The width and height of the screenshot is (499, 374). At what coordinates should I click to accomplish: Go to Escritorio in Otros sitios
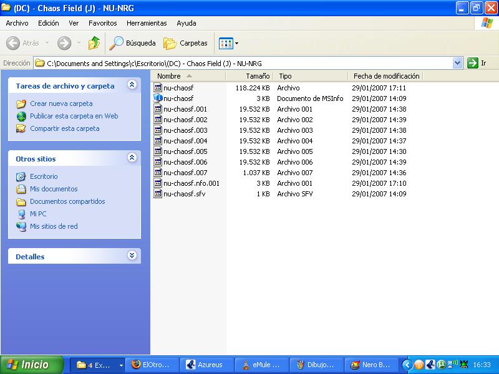pos(44,176)
